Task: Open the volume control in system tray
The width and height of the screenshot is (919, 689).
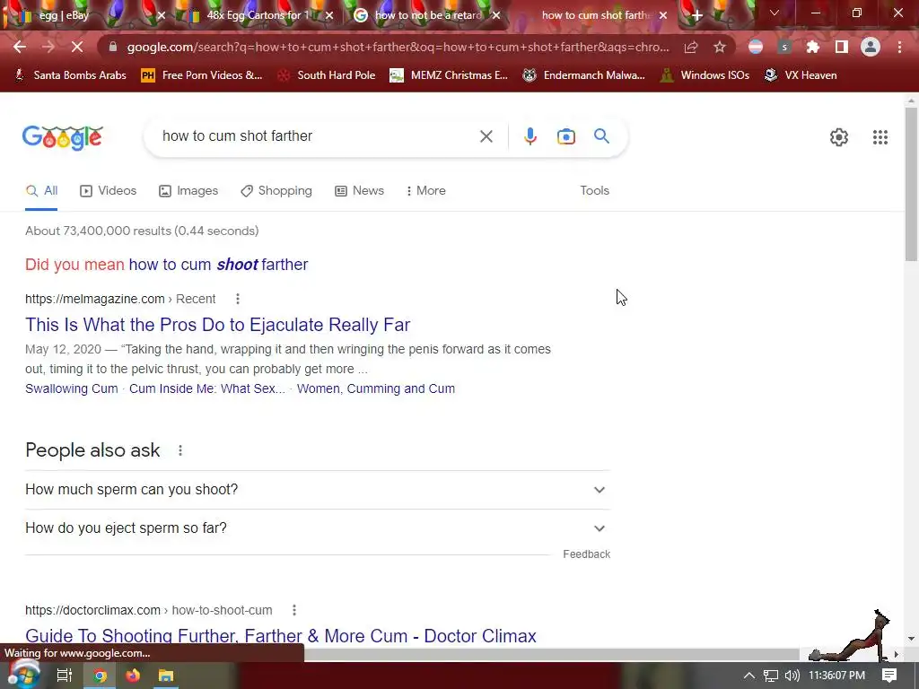Action: click(792, 676)
